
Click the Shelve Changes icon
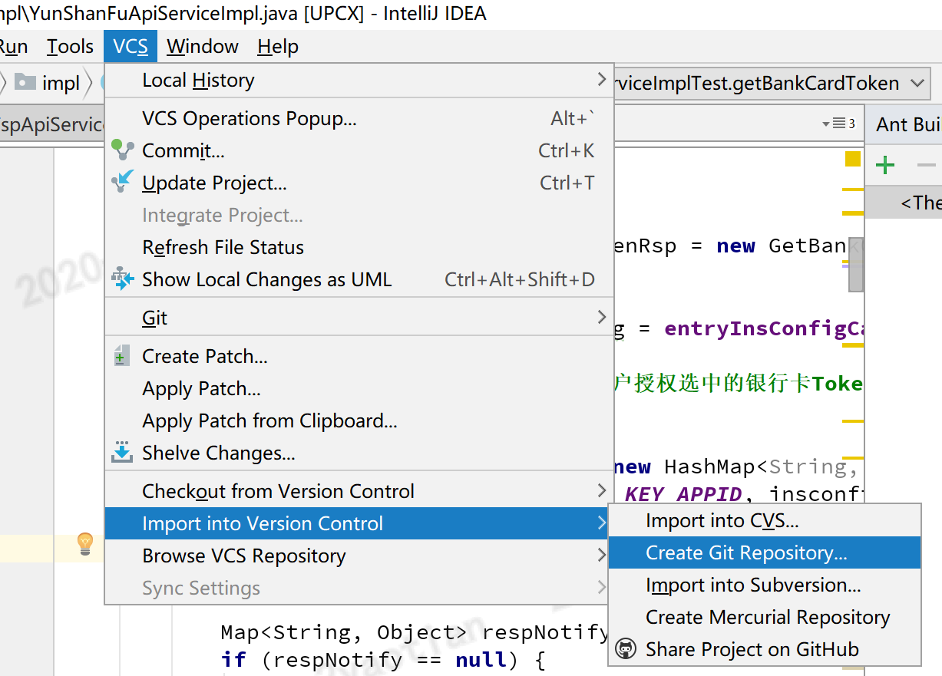(122, 453)
